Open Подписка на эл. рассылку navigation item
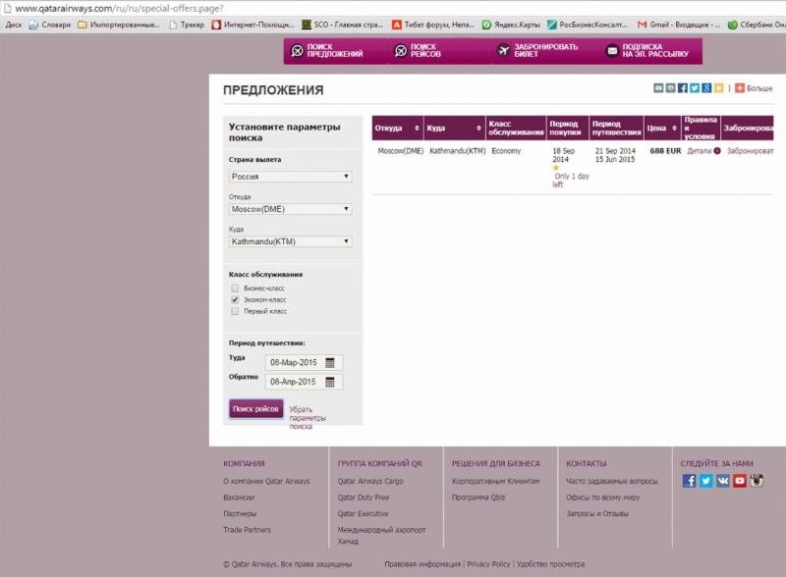The width and height of the screenshot is (786, 577). [x=650, y=51]
